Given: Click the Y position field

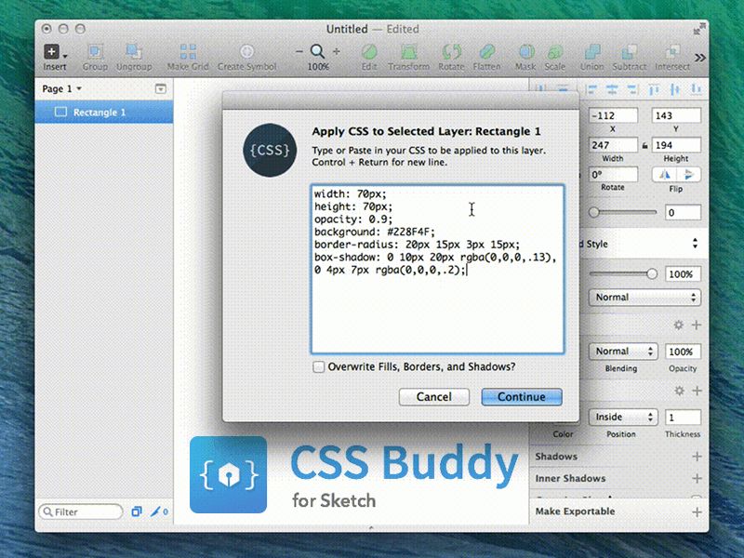Looking at the screenshot, I should [676, 115].
